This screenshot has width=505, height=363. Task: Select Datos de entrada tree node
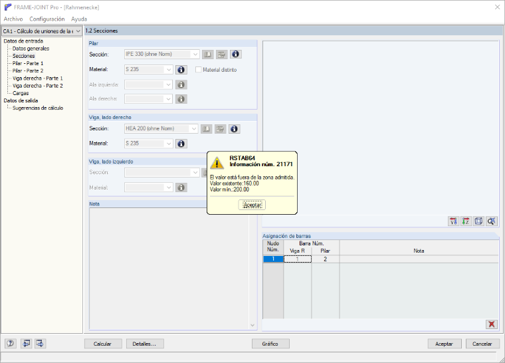[x=23, y=41]
